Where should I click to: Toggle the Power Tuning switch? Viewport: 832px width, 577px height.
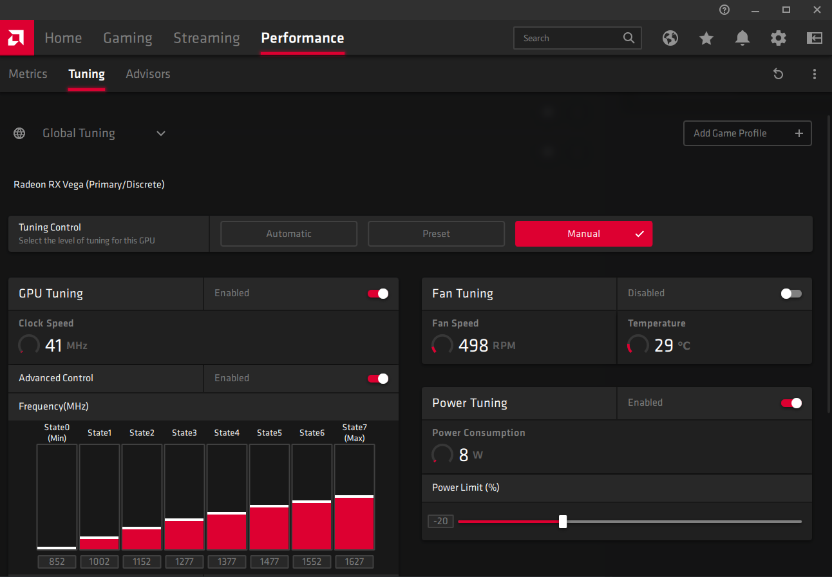pyautogui.click(x=791, y=403)
